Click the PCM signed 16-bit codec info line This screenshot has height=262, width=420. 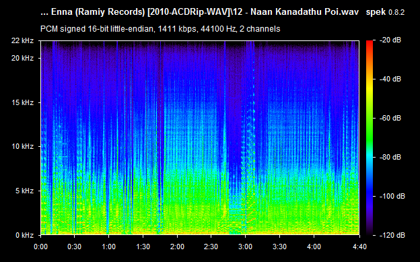coord(160,29)
